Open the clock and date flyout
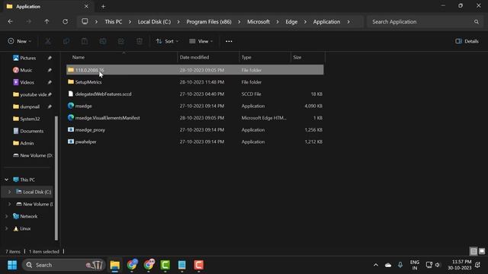The image size is (488, 274). pyautogui.click(x=459, y=265)
